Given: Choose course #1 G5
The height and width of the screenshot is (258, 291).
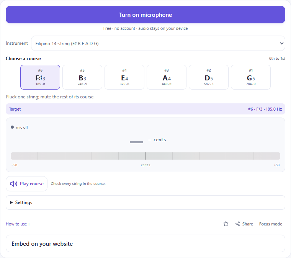Looking at the screenshot, I should [x=251, y=77].
